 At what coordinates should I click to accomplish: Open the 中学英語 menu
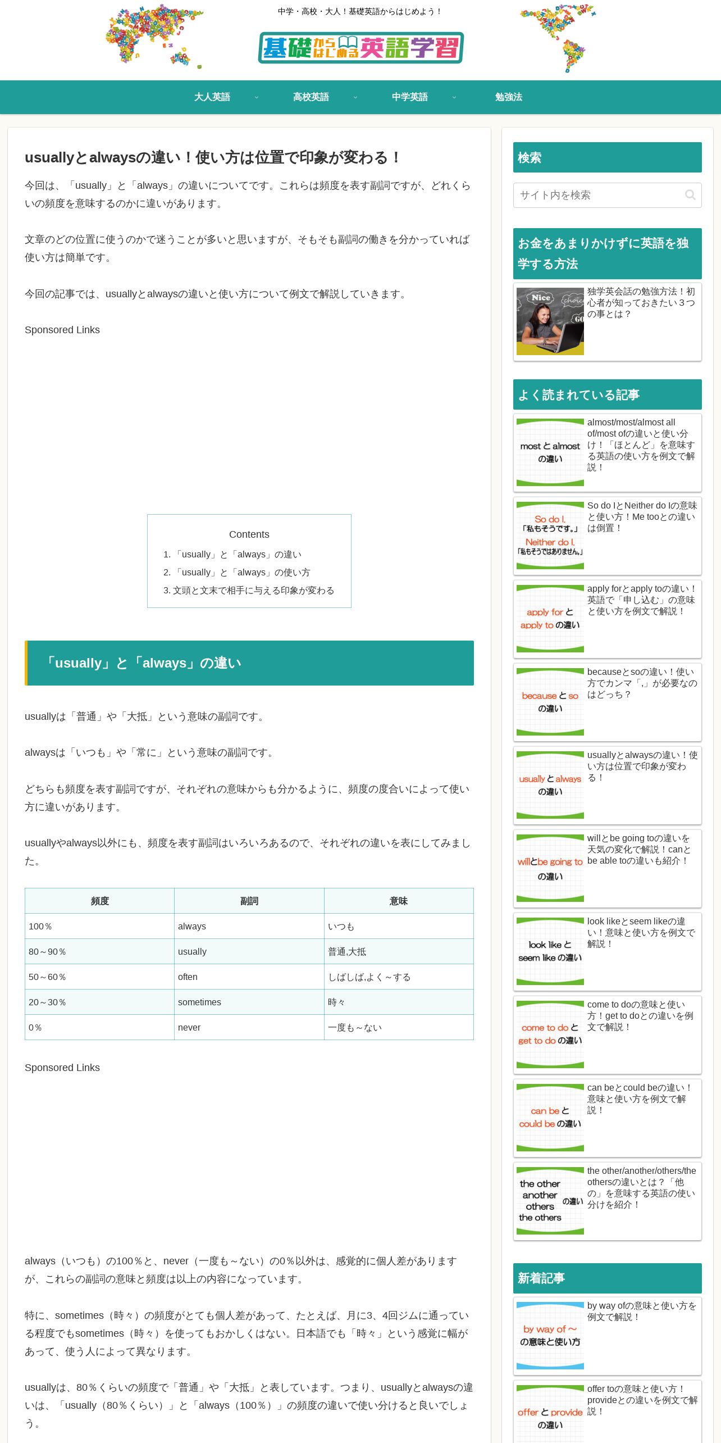(x=410, y=97)
